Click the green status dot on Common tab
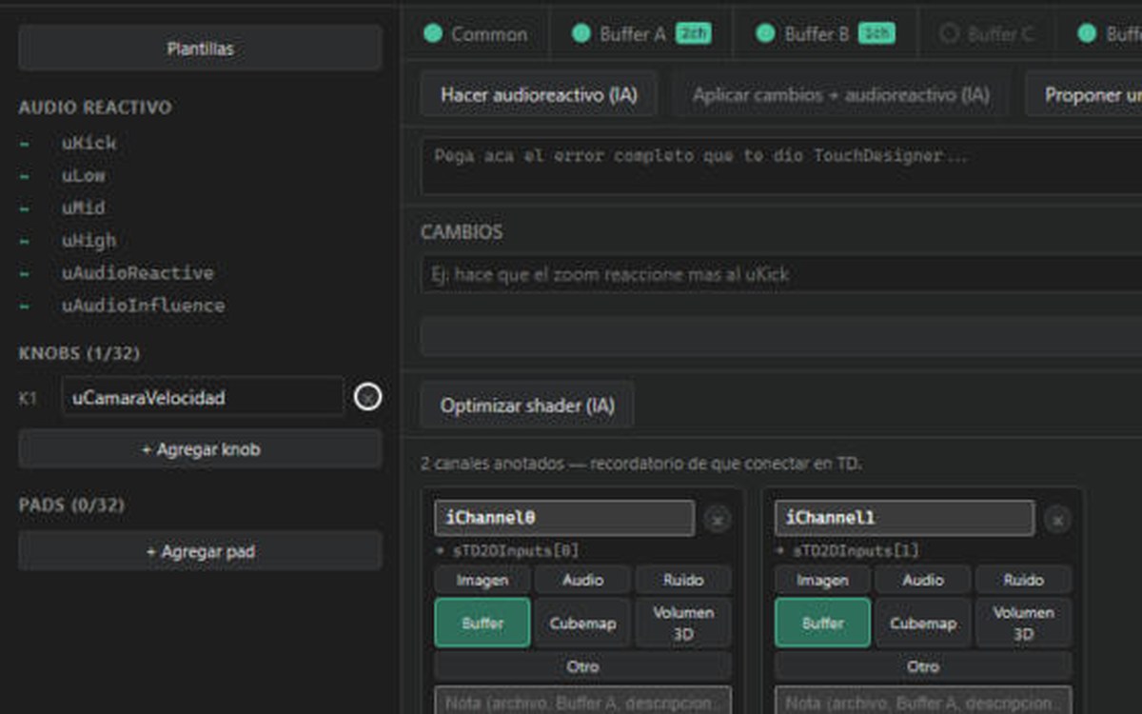1142x714 pixels. tap(433, 34)
